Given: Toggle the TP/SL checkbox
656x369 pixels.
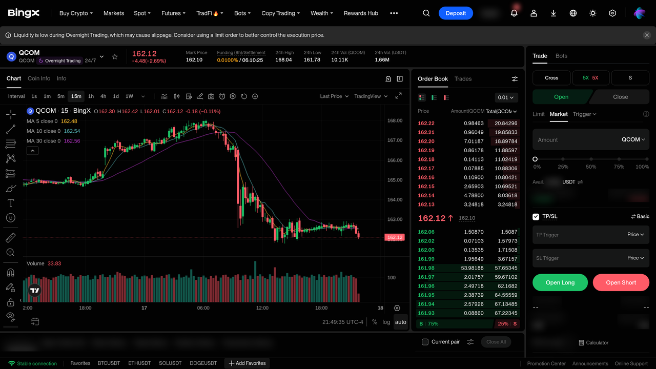Looking at the screenshot, I should pyautogui.click(x=536, y=217).
